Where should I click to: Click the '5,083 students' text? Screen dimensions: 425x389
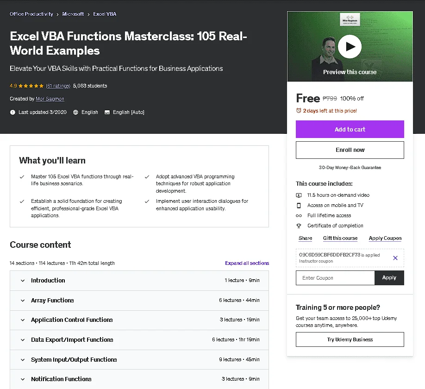[90, 86]
